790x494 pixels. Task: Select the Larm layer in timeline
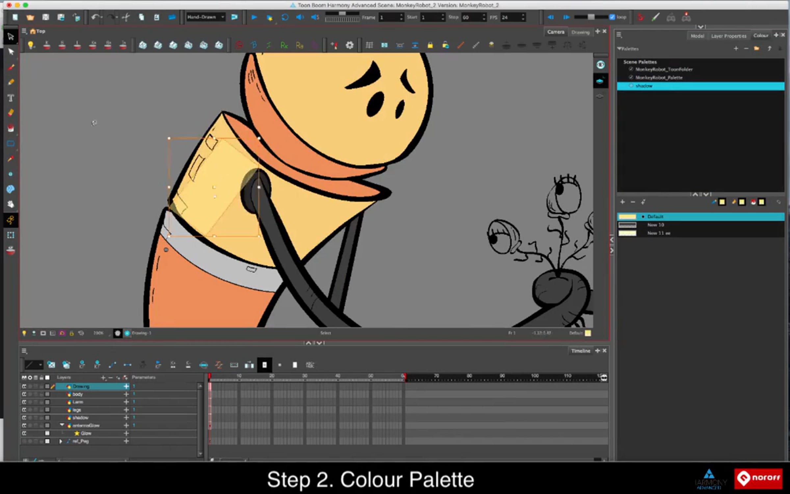(x=78, y=402)
